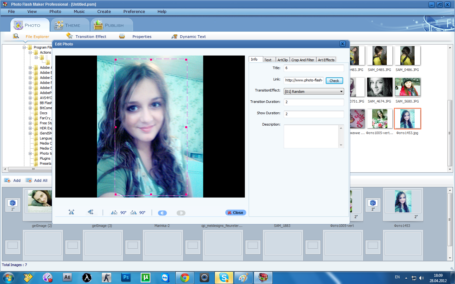Click the Transition Effect star icon
Viewport: 455px width, 284px height.
click(x=70, y=36)
